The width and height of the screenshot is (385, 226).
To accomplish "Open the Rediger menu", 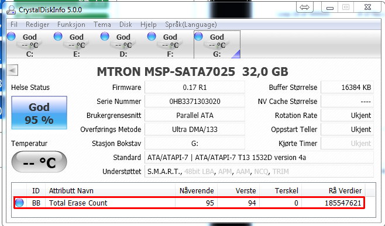I will [x=37, y=25].
